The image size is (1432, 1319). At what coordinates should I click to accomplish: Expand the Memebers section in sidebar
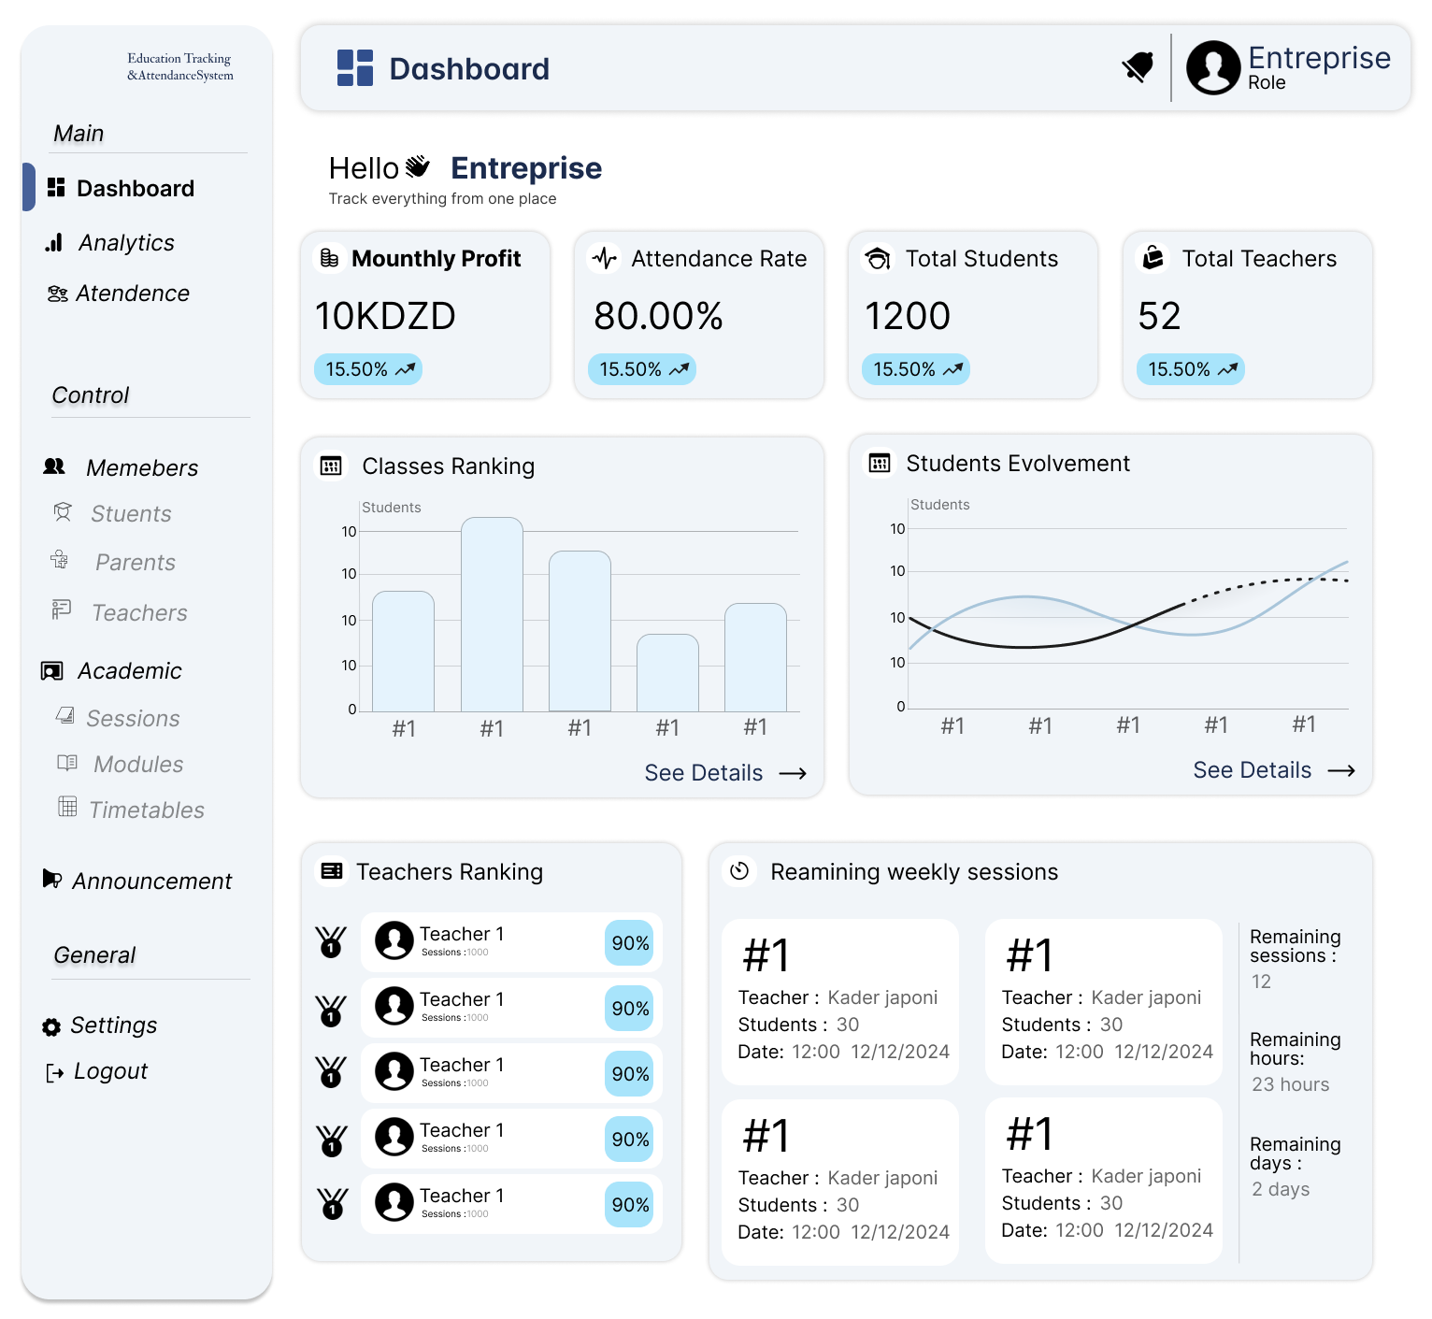pos(141,467)
